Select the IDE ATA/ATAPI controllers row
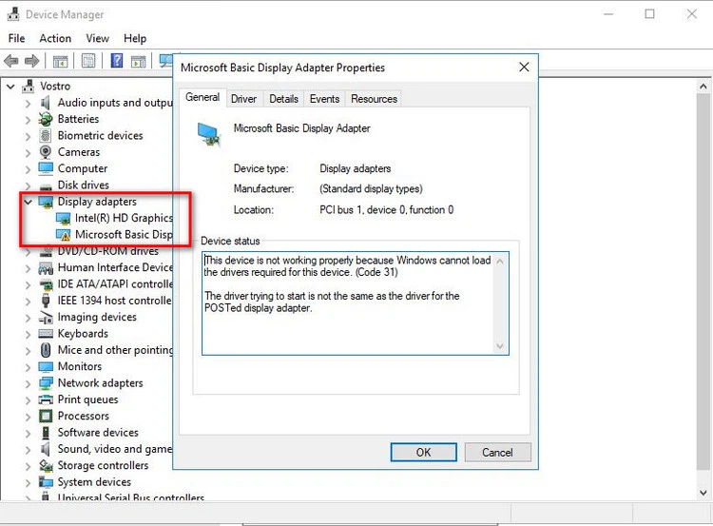Viewport: 713px width, 526px height. [106, 284]
